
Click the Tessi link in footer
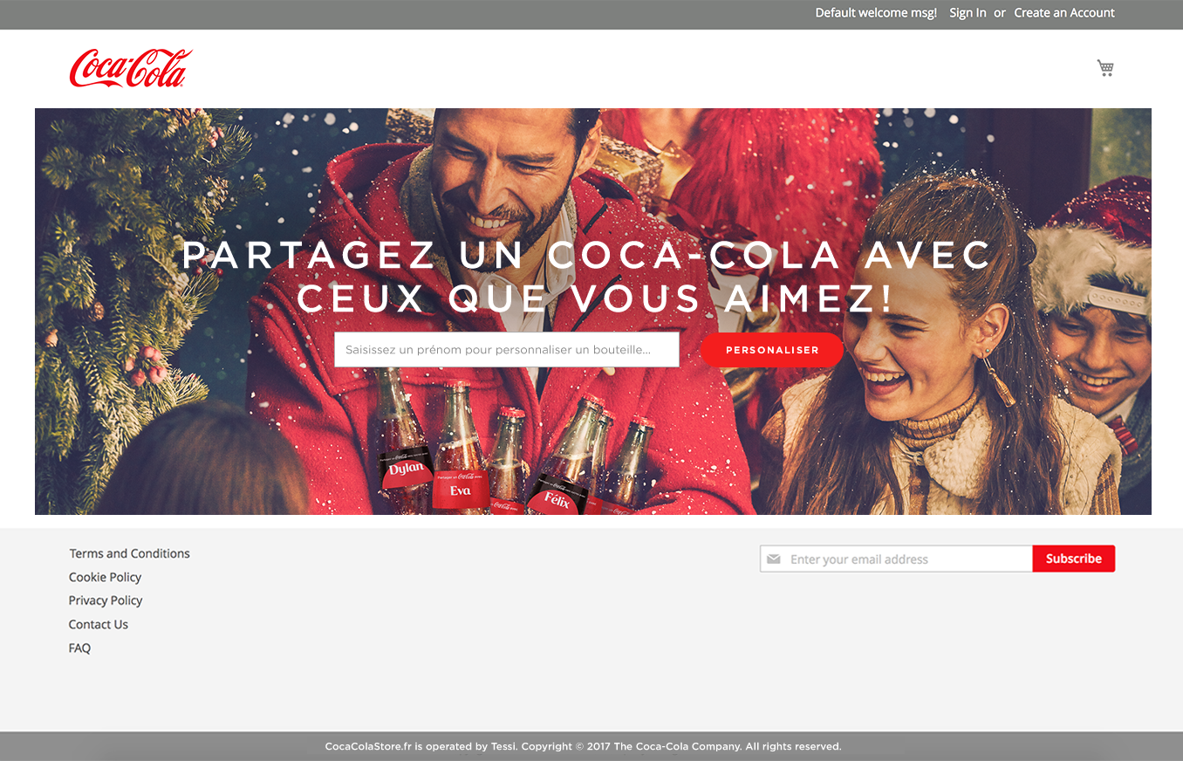point(502,746)
